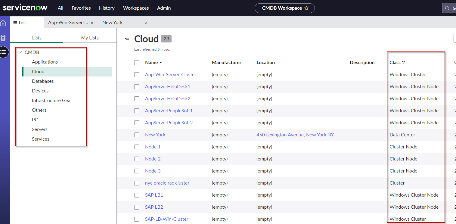Click the Data Center class cell
456x224 pixels.
click(402, 135)
